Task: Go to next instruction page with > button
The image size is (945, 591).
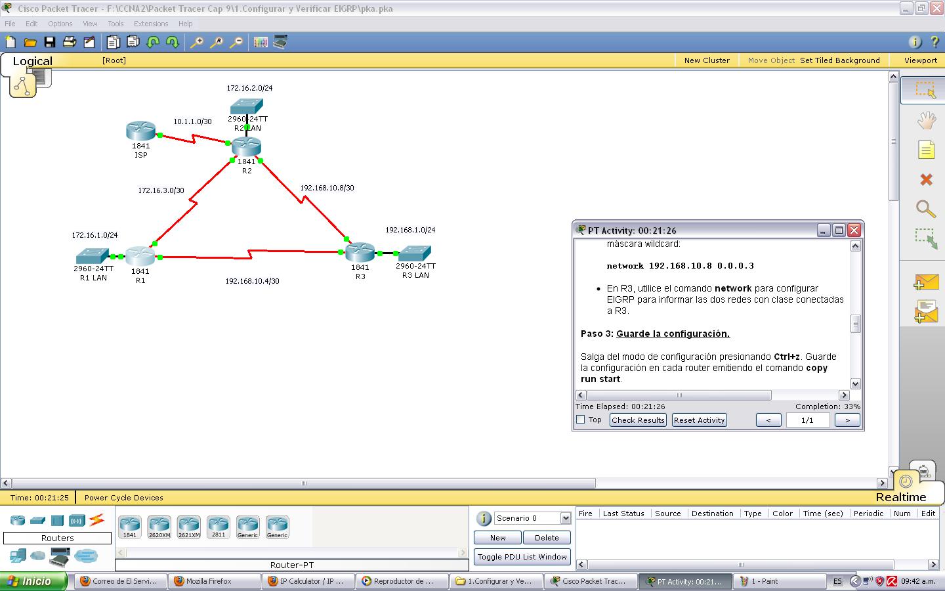Action: pos(847,420)
